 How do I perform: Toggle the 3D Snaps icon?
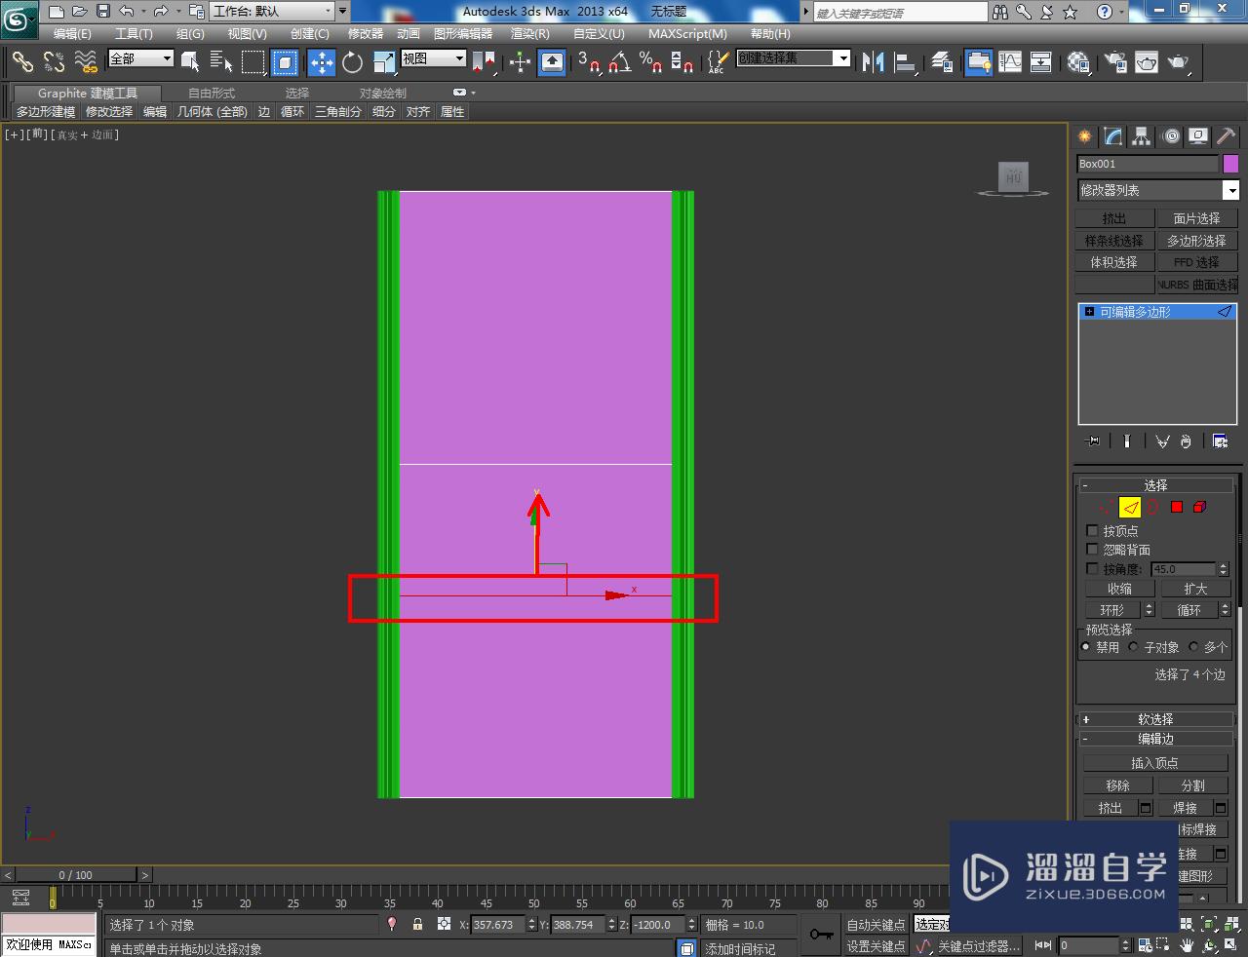(x=588, y=62)
